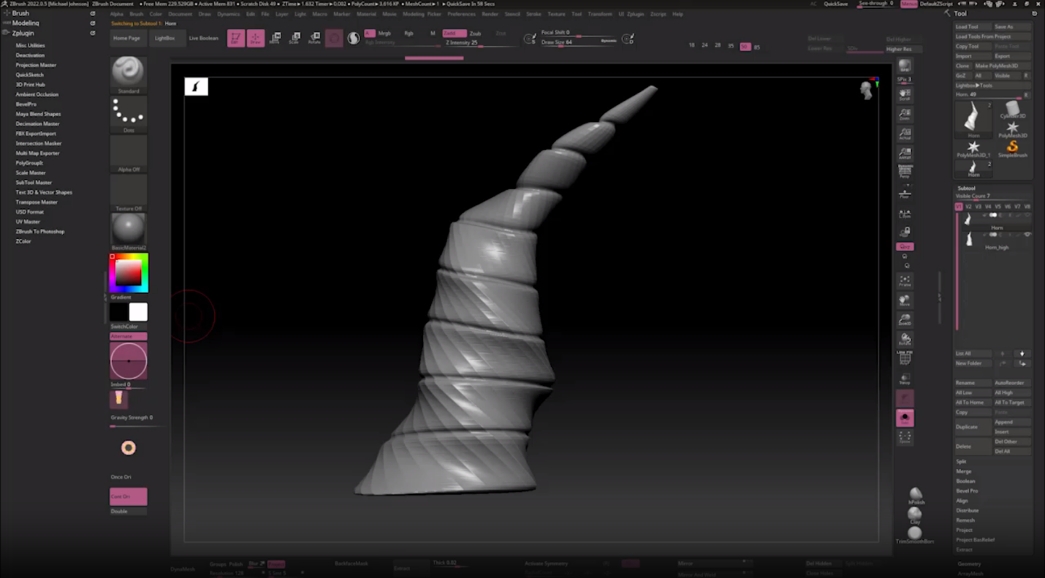Screen dimensions: 1045x578
Task: Click Make PolyMesh3D button
Action: [1001, 66]
